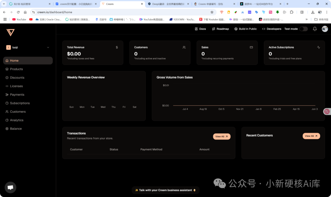331x197 pixels.
Task: Open a new browser tab
Action: 287,4
